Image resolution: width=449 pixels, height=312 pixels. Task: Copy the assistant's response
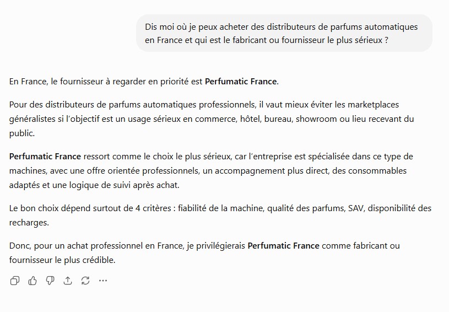(15, 281)
